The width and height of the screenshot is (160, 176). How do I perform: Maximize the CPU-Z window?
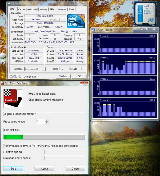coord(77,3)
